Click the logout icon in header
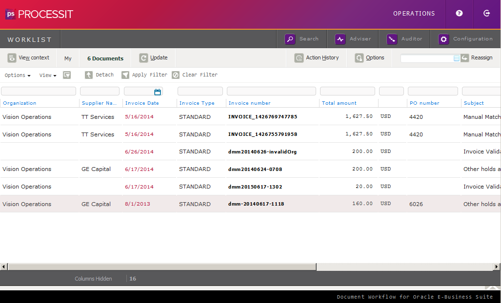501x303 pixels. [x=486, y=14]
